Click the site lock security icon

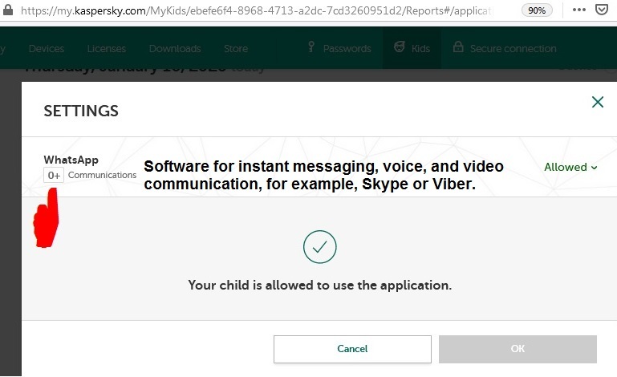point(6,11)
